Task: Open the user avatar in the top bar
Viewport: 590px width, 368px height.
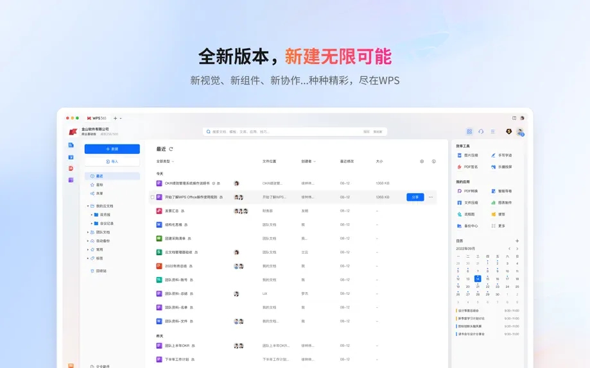Action: pyautogui.click(x=520, y=131)
